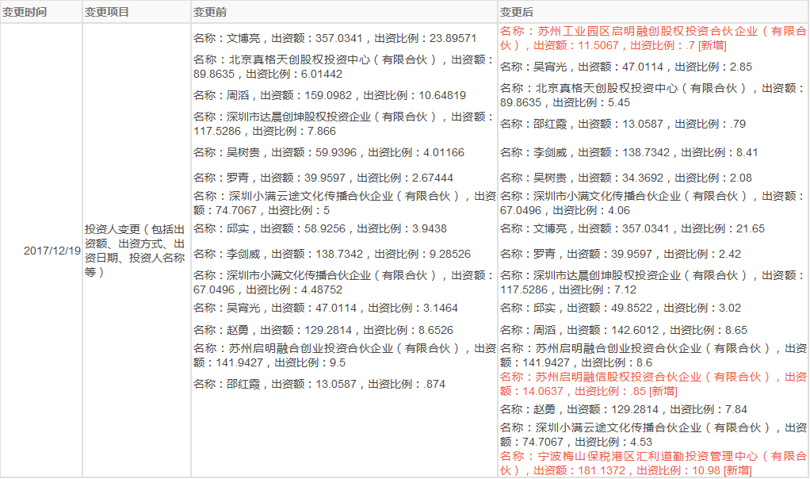
Task: Select 邵红霞 entry with ratio .874
Action: [x=319, y=384]
